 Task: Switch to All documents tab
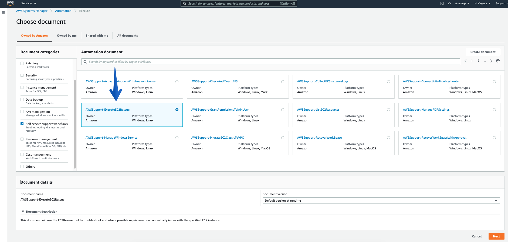[x=127, y=36]
